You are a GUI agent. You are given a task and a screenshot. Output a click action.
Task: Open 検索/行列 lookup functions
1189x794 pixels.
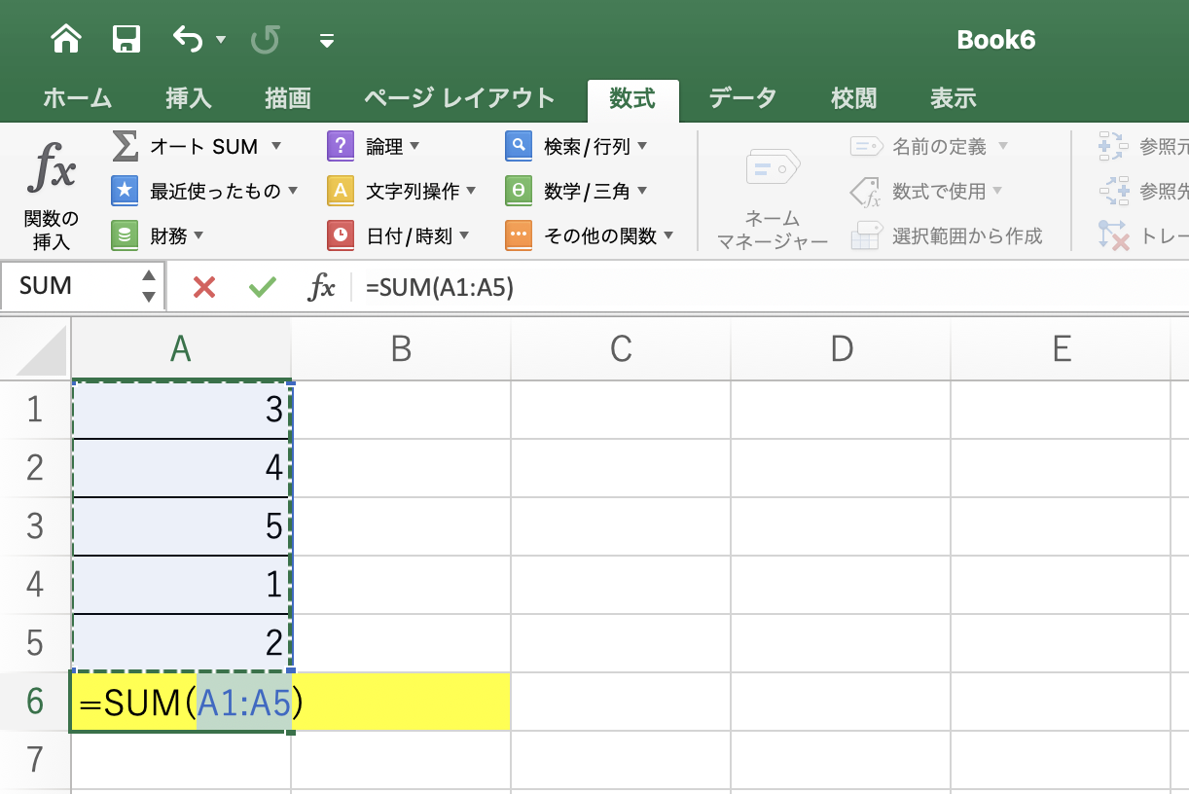tap(519, 146)
